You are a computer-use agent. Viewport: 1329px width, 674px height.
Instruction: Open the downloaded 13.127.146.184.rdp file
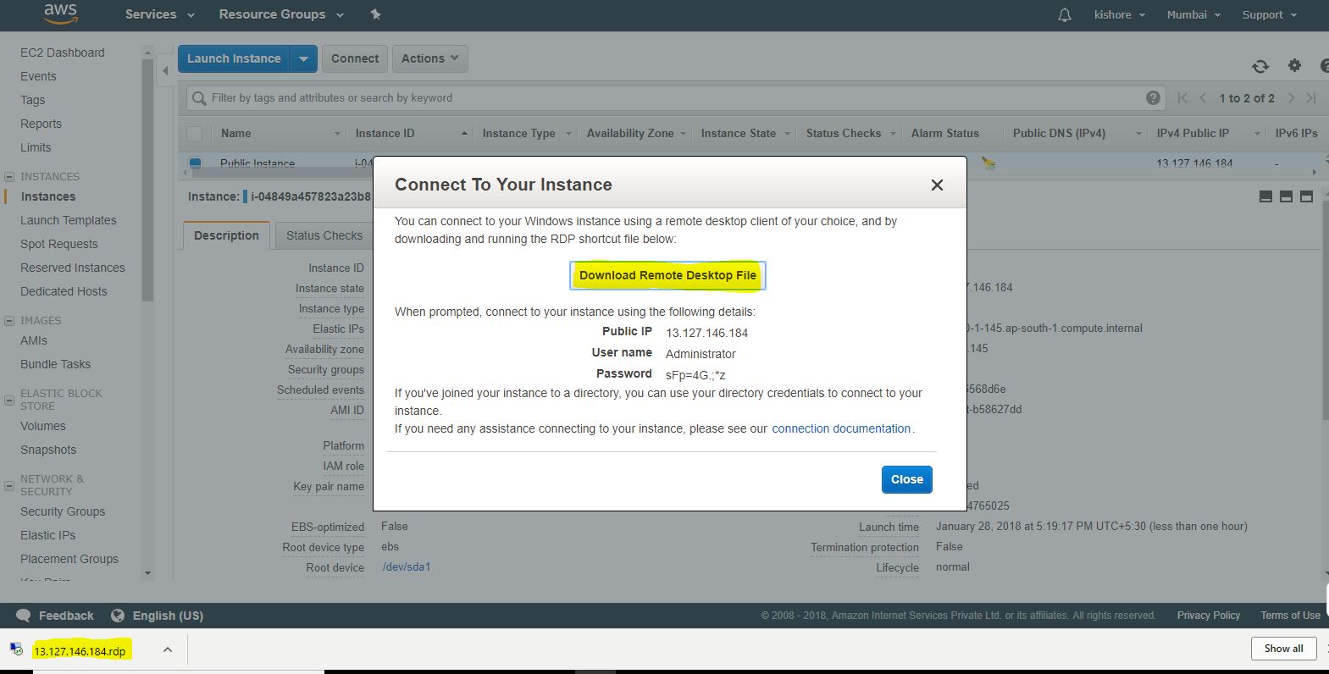pos(80,651)
